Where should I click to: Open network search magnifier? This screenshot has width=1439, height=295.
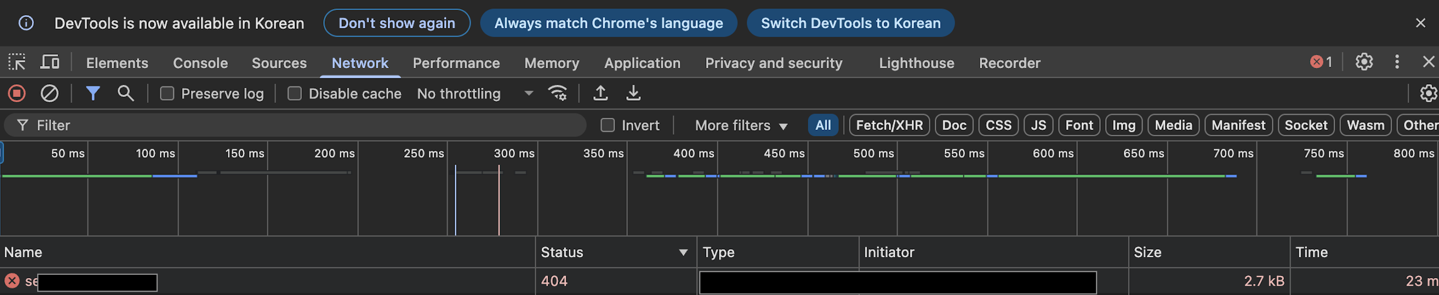(126, 93)
